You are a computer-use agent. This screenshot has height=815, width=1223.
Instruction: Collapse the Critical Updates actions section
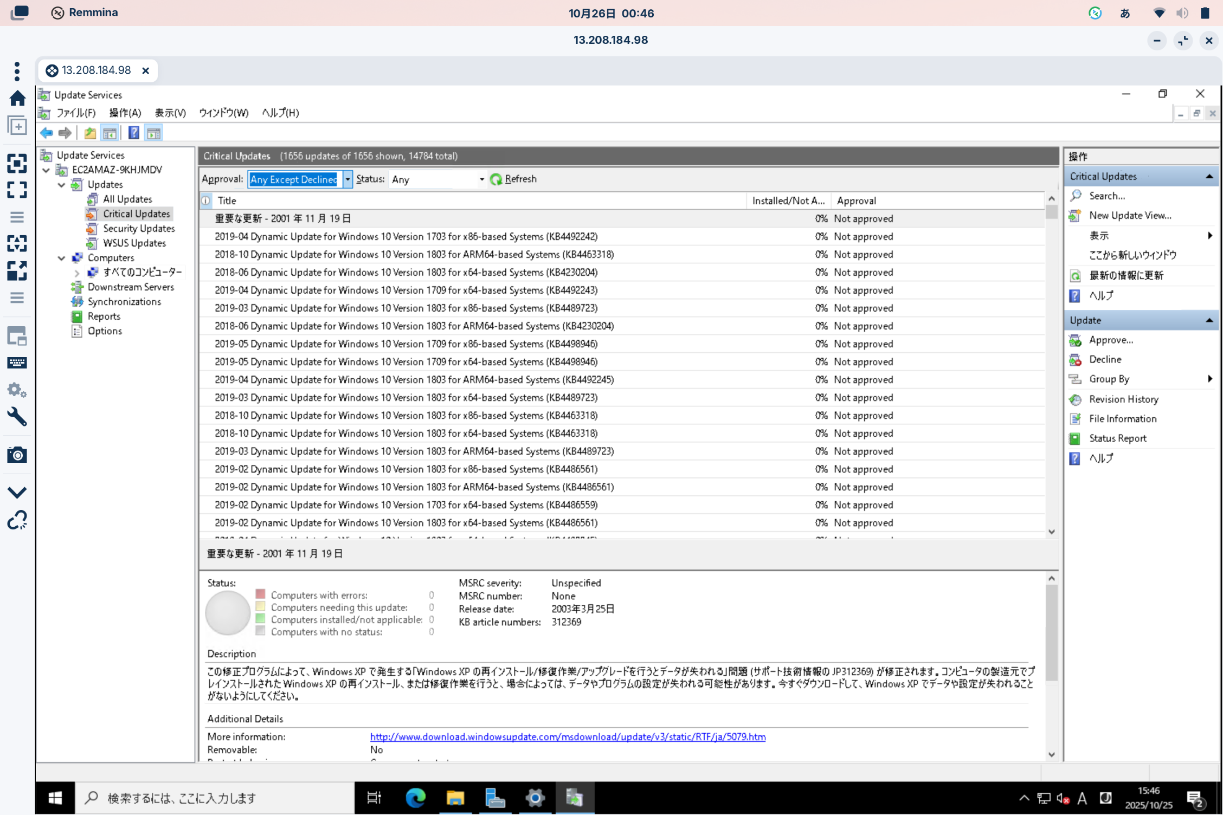(1209, 176)
